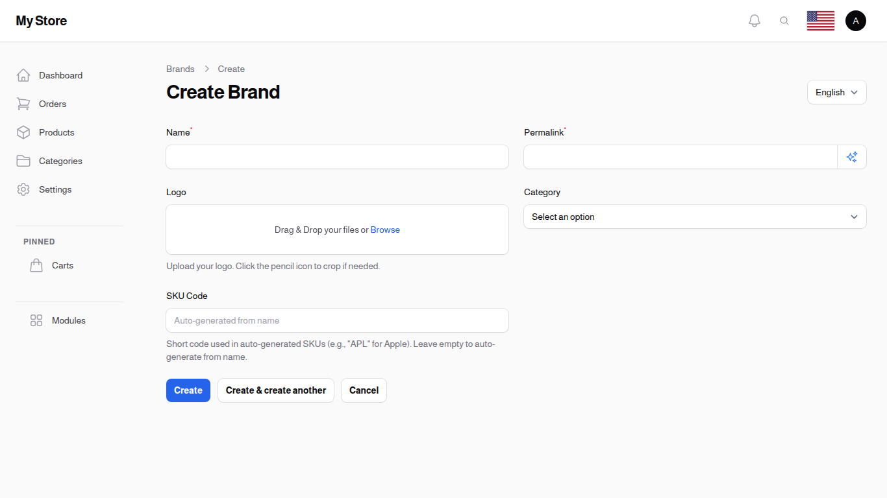Navigate to Brands via the breadcrumb
The image size is (887, 498).
pyautogui.click(x=180, y=69)
